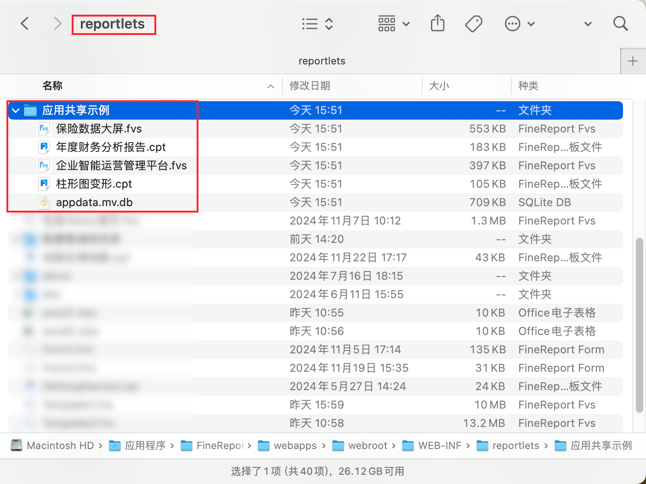The image size is (646, 484).
Task: Click the Tags icon in the toolbar
Action: [474, 23]
